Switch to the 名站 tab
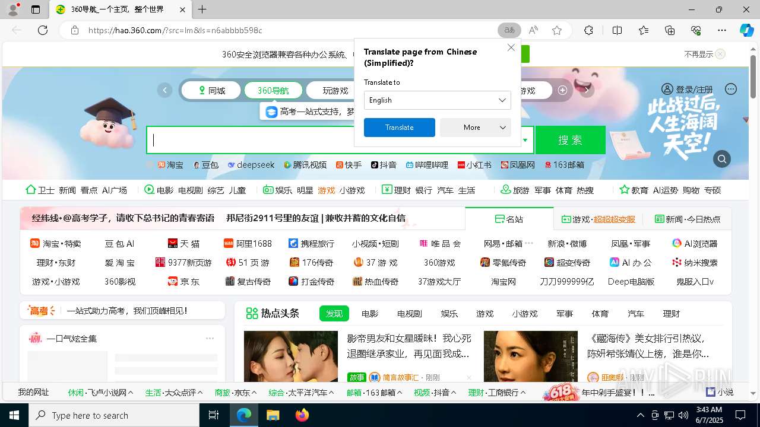Screen dimensions: 760x427 click(509, 219)
